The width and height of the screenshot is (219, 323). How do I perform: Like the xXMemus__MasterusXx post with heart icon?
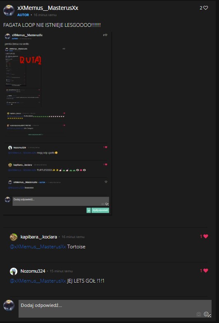206,8
